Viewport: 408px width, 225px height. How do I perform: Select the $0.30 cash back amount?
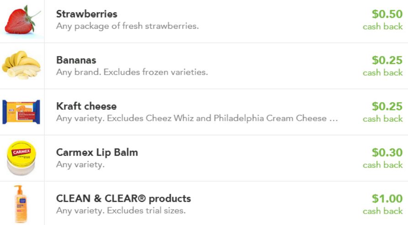[387, 152]
